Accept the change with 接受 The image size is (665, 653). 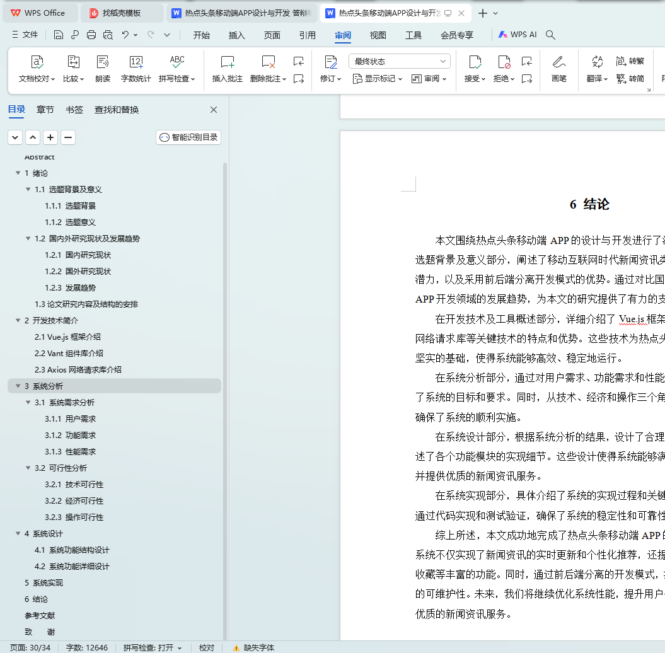[475, 69]
